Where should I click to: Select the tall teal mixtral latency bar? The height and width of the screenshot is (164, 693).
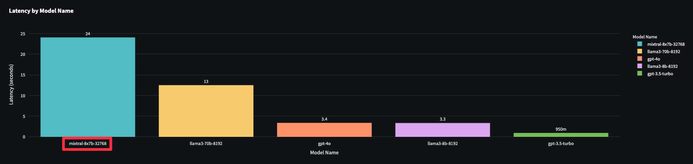pyautogui.click(x=88, y=87)
